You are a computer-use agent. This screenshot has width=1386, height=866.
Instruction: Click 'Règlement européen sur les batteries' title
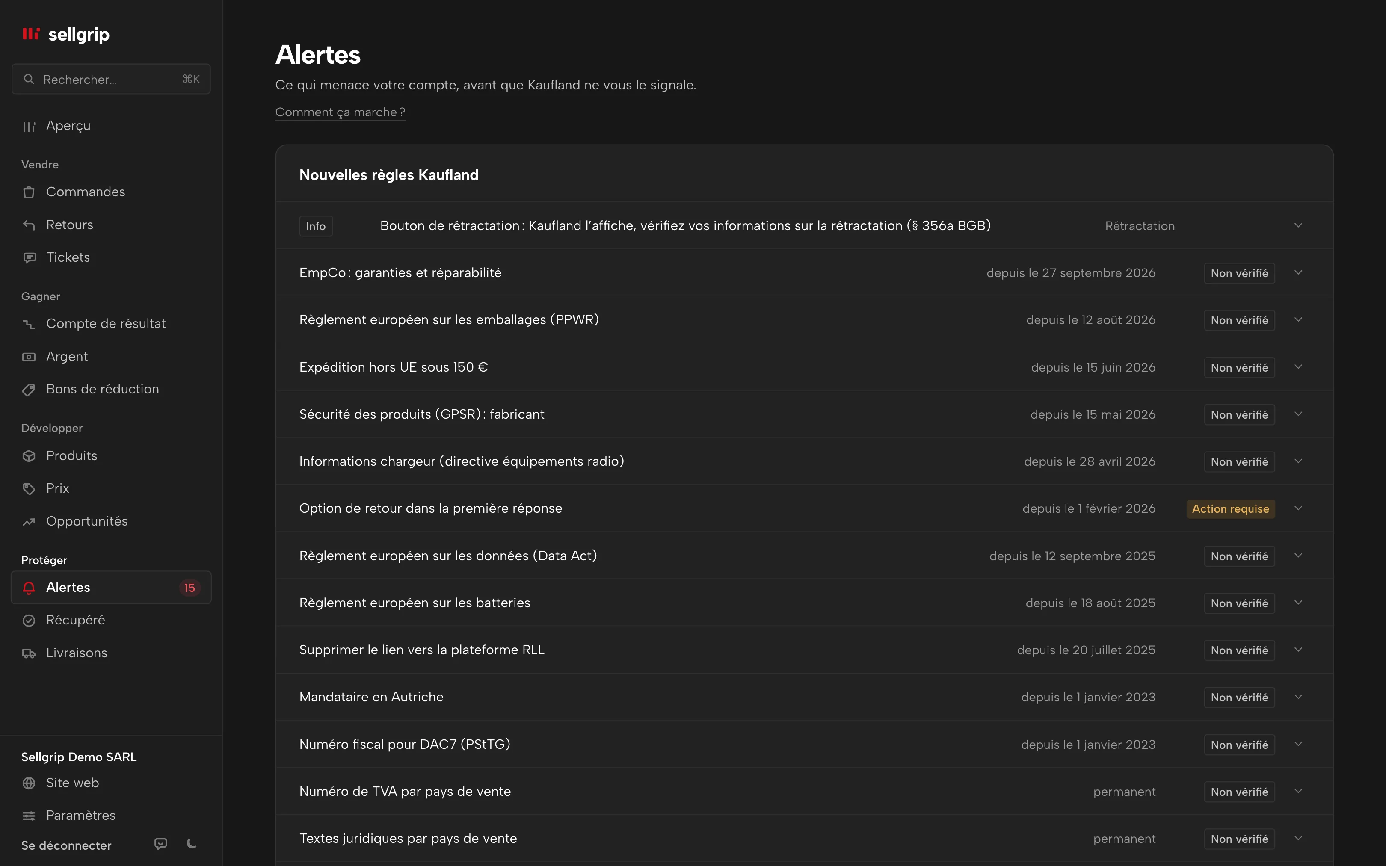(415, 603)
